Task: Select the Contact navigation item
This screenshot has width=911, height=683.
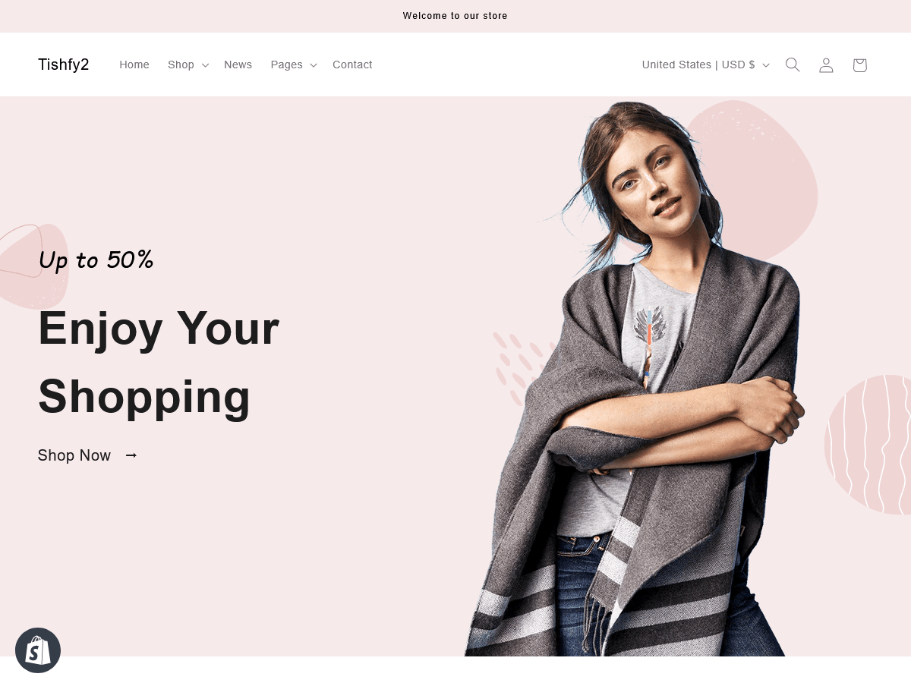Action: pos(352,65)
